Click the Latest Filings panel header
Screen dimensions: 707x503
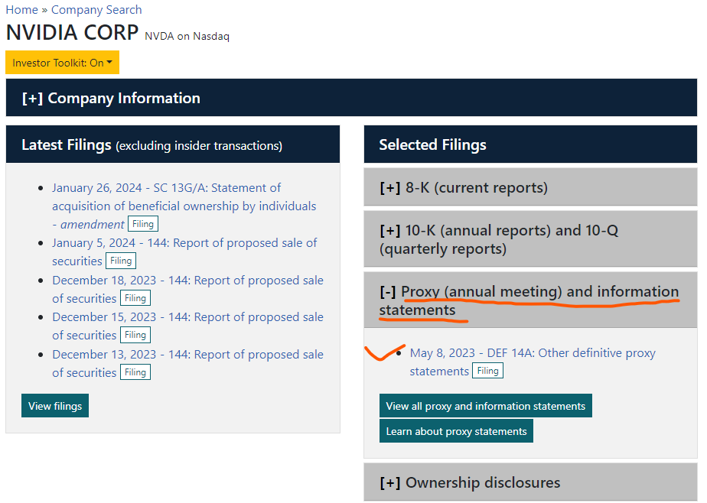[173, 144]
